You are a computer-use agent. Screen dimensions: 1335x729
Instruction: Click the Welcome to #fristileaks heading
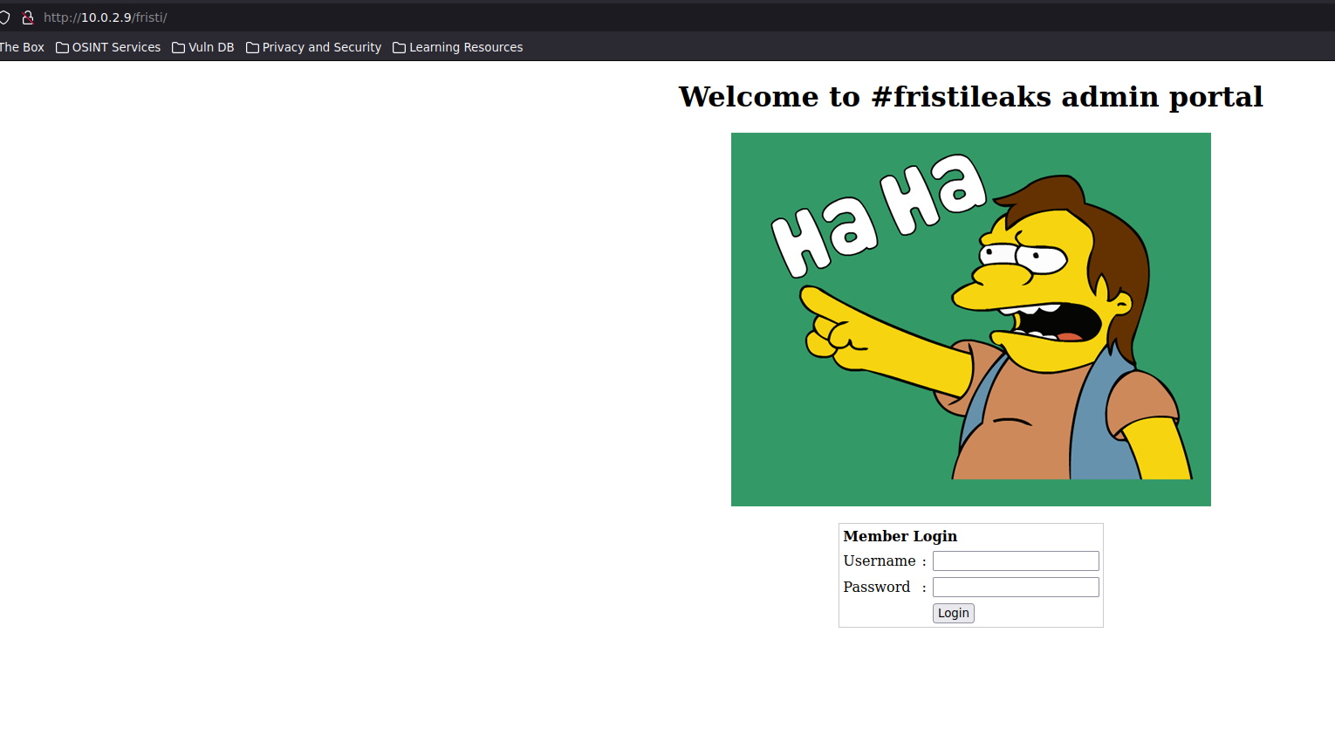[970, 96]
